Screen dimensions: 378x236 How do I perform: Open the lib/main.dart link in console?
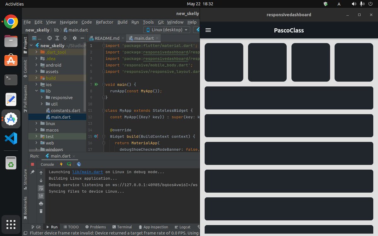point(88,172)
